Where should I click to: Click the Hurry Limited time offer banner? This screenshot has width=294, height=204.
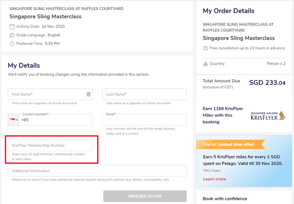click(x=231, y=144)
